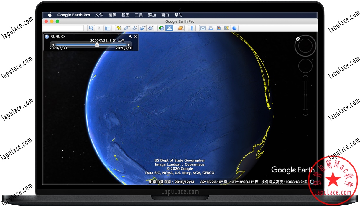Image resolution: width=360 pixels, height=206 pixels.
Task: Open the Apple menu
Action: tap(50, 15)
